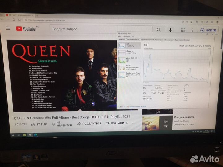Click the YouTube logo
Screen dimensions: 223x167
point(26,29)
